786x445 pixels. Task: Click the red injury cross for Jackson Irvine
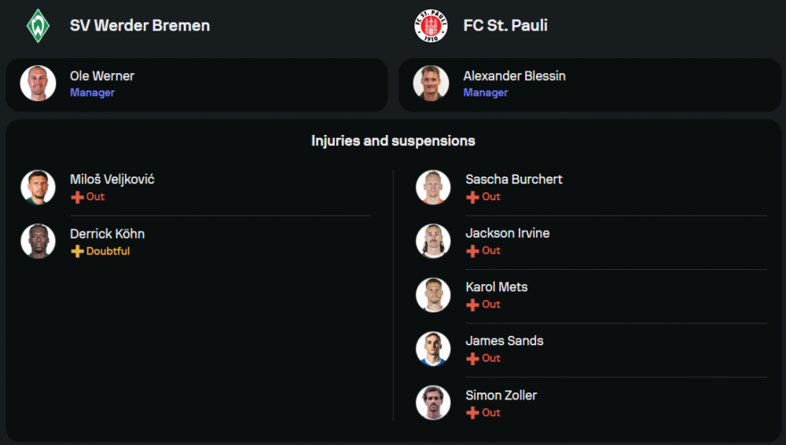(472, 251)
